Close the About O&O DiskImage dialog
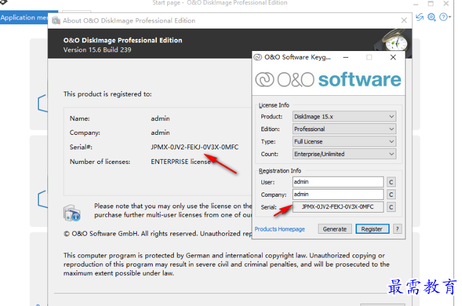The width and height of the screenshot is (462, 306). pos(404,20)
